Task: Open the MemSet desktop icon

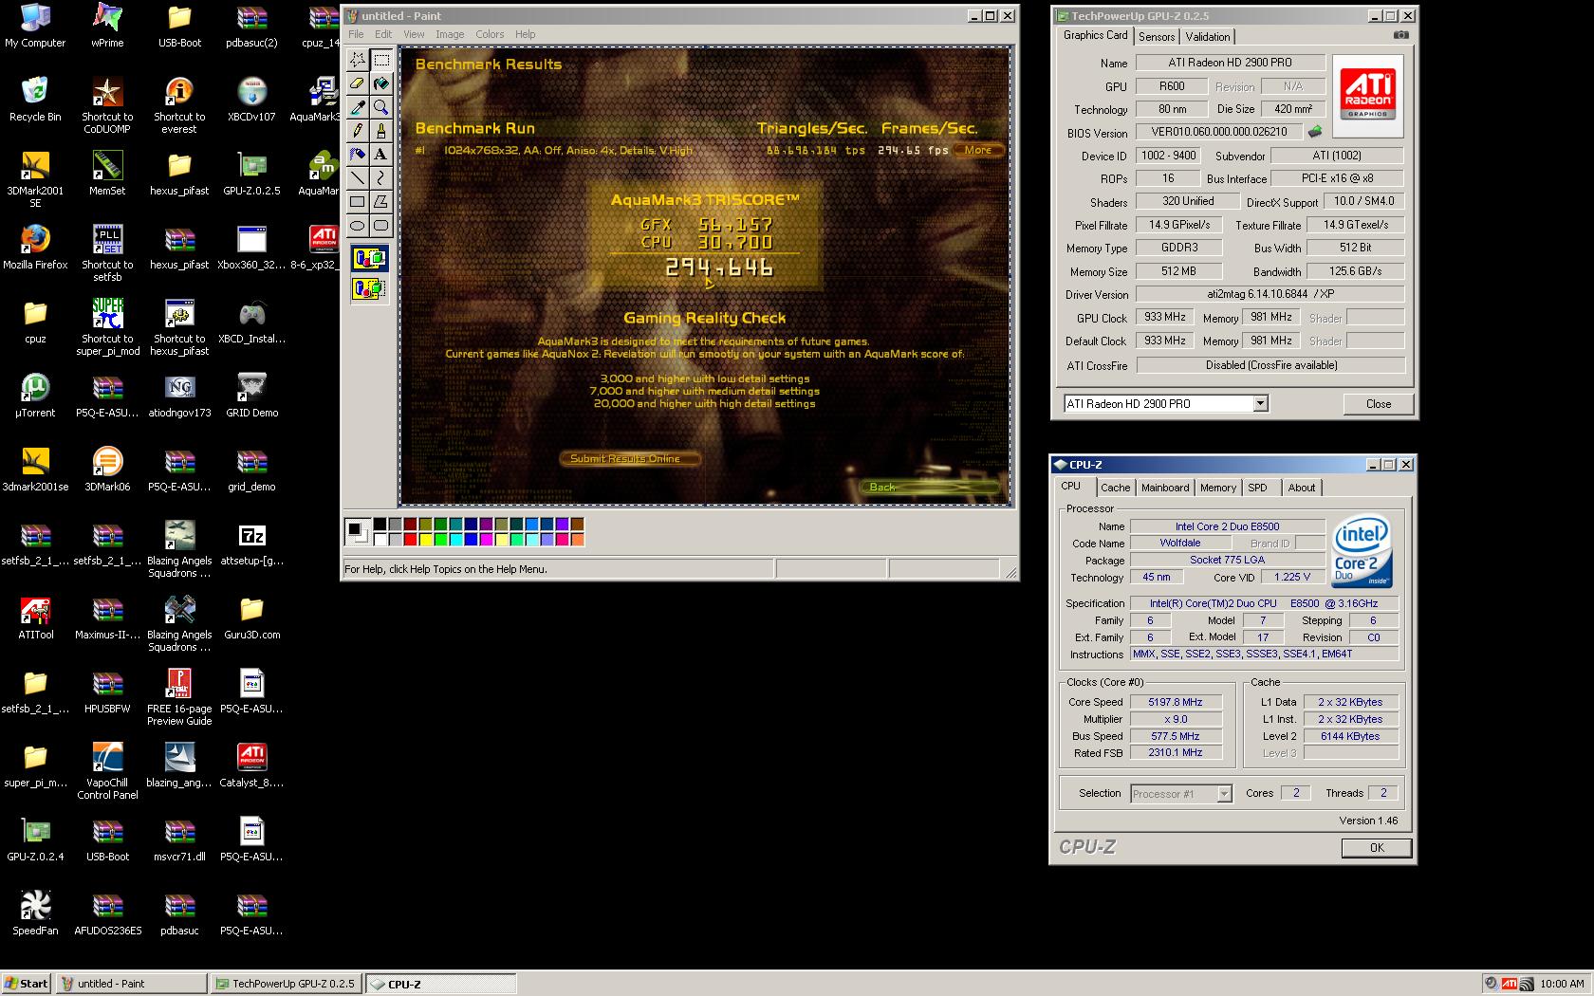Action: point(107,173)
